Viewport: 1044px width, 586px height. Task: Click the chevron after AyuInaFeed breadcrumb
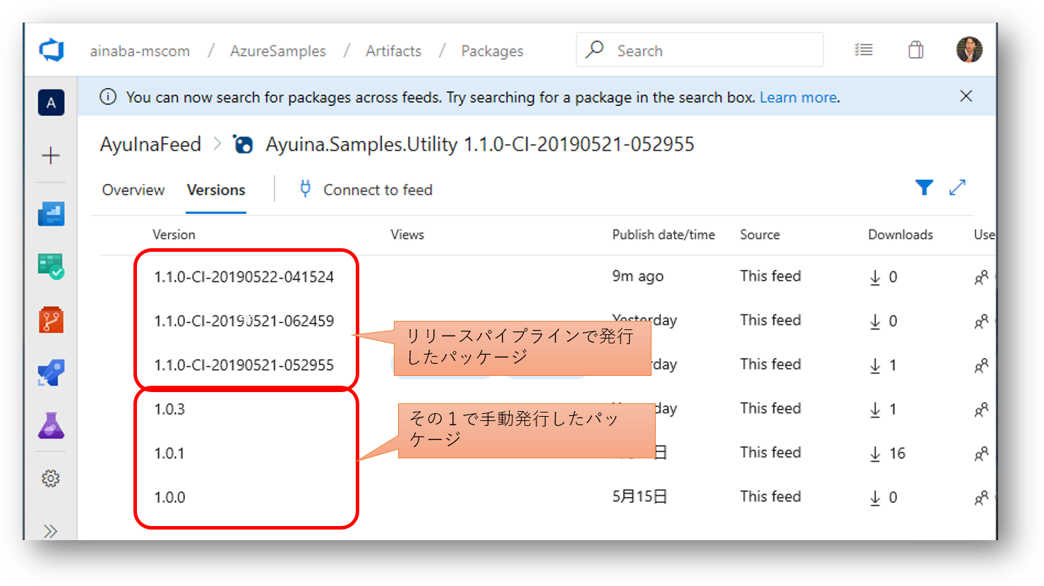pos(217,144)
